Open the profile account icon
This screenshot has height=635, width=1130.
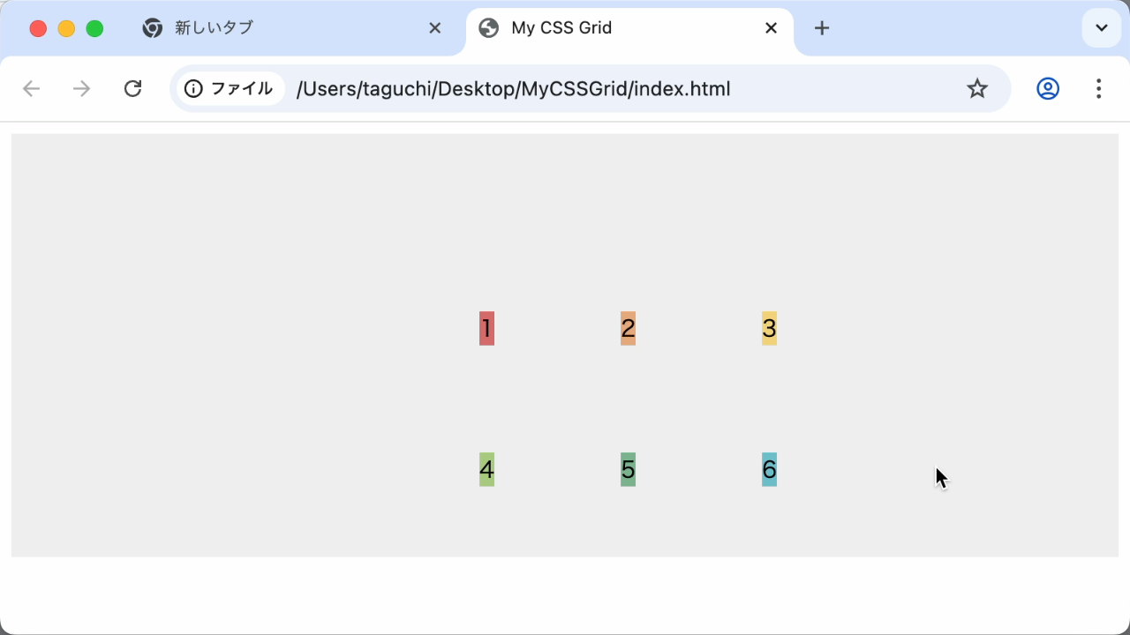click(x=1048, y=88)
